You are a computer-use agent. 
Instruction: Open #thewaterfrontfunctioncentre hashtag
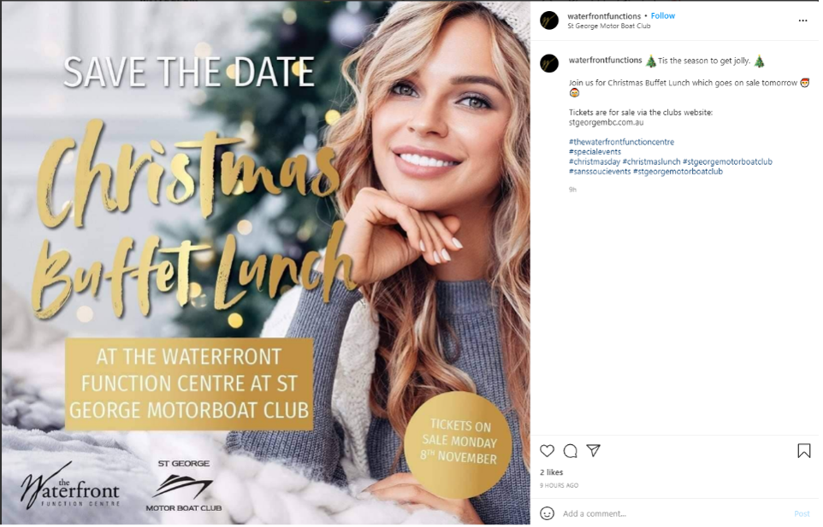click(x=621, y=142)
